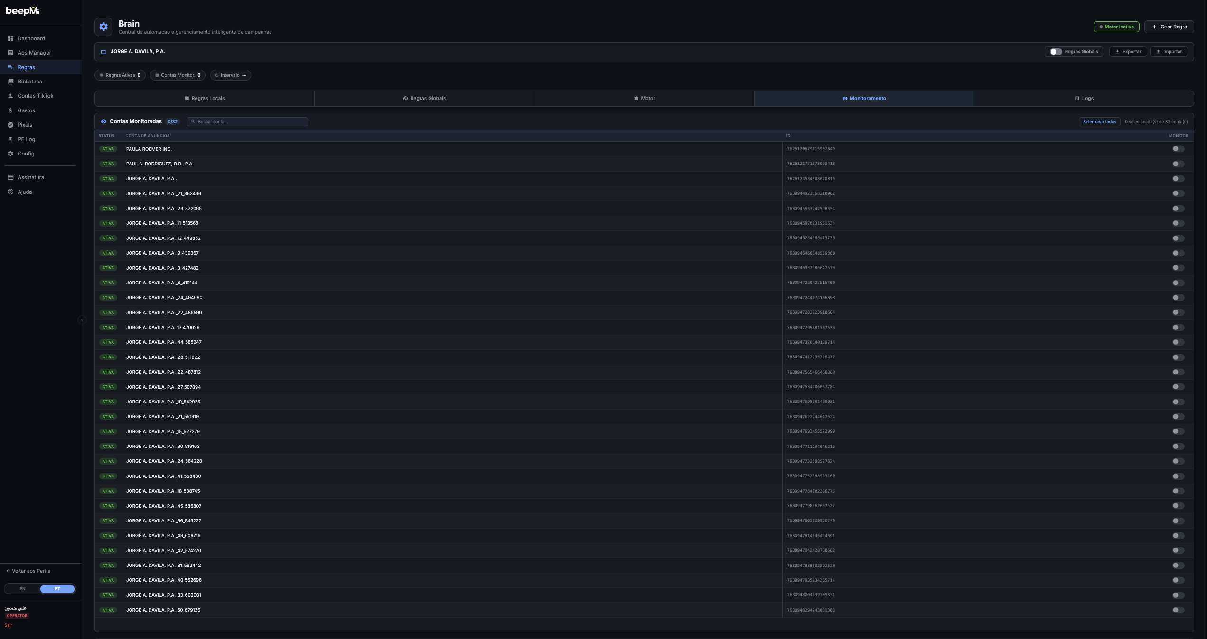This screenshot has width=1207, height=639.
Task: Click the Motor Inativo status button
Action: point(1116,27)
